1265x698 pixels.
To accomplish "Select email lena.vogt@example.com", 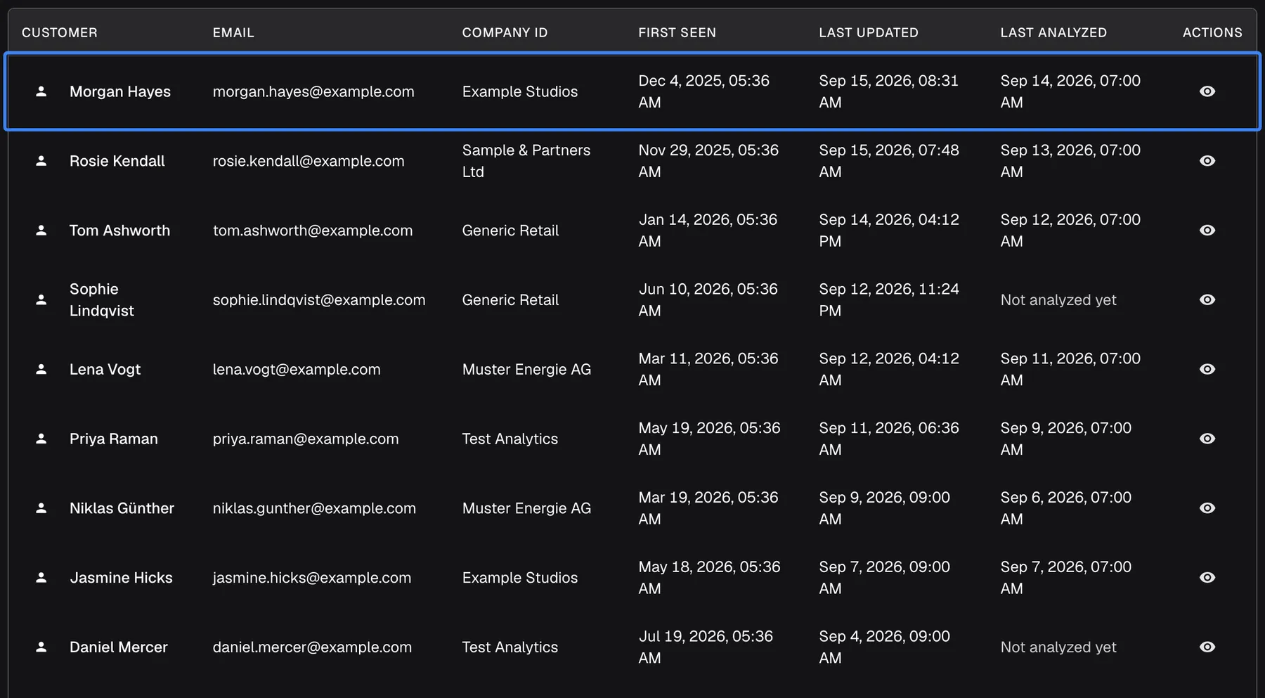I will tap(297, 369).
